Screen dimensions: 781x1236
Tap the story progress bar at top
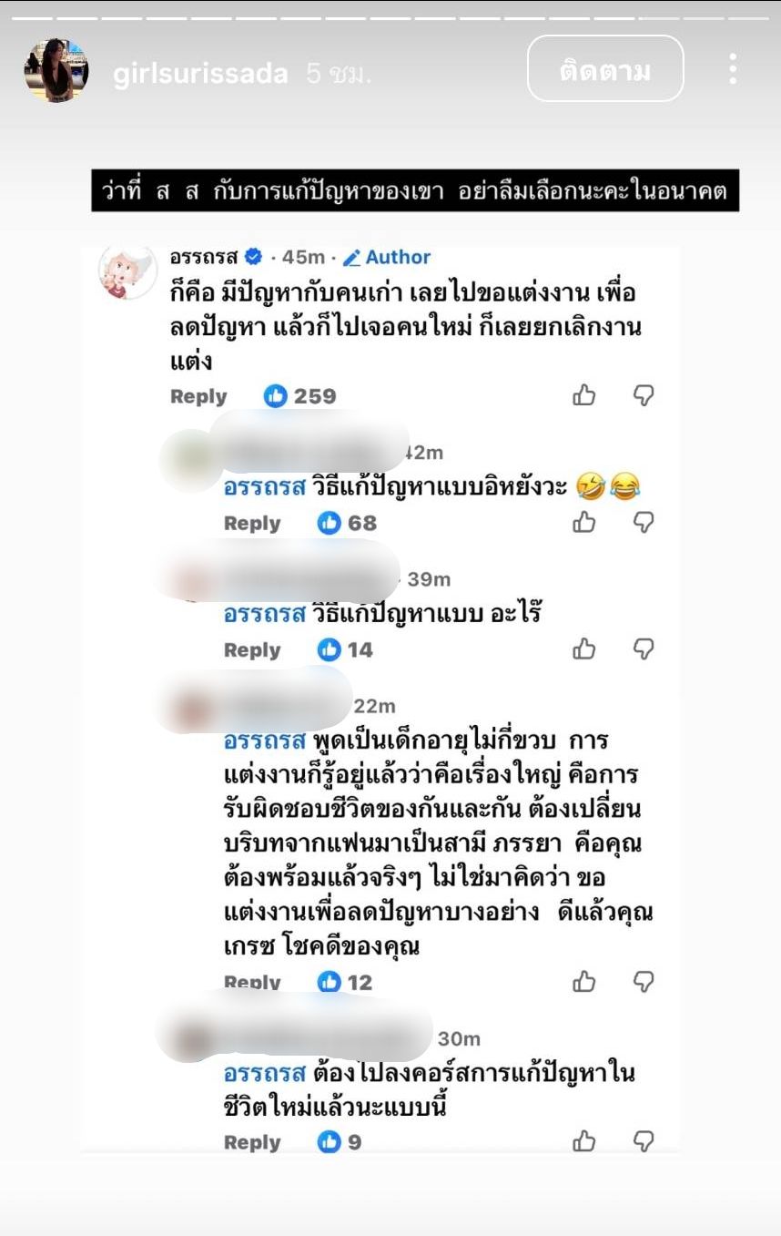point(390,18)
